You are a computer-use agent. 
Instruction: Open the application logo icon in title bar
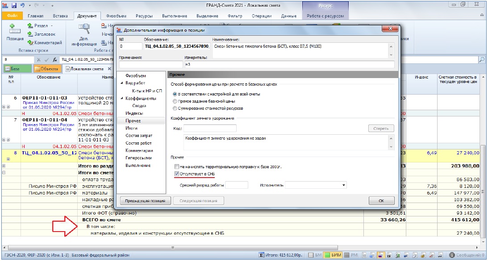(6, 5)
